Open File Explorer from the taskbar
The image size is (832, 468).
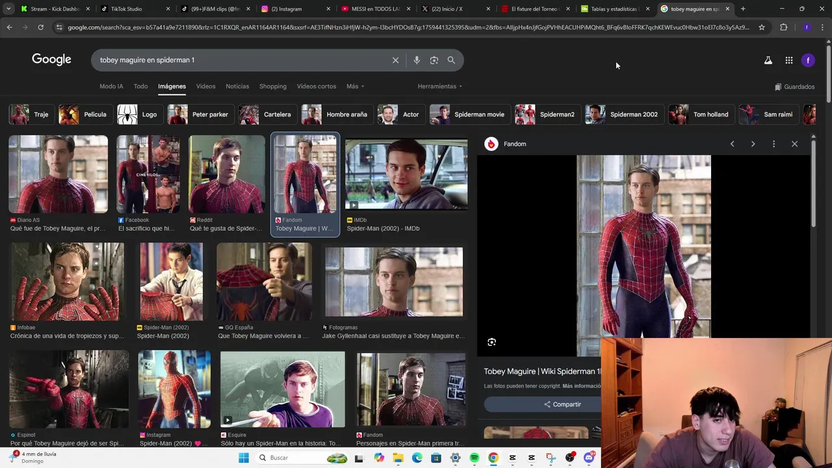(398, 458)
